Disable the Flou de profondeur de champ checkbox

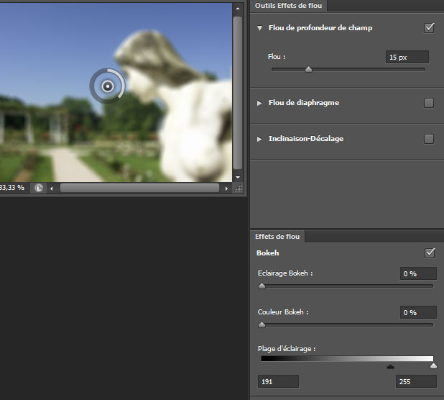tap(430, 28)
